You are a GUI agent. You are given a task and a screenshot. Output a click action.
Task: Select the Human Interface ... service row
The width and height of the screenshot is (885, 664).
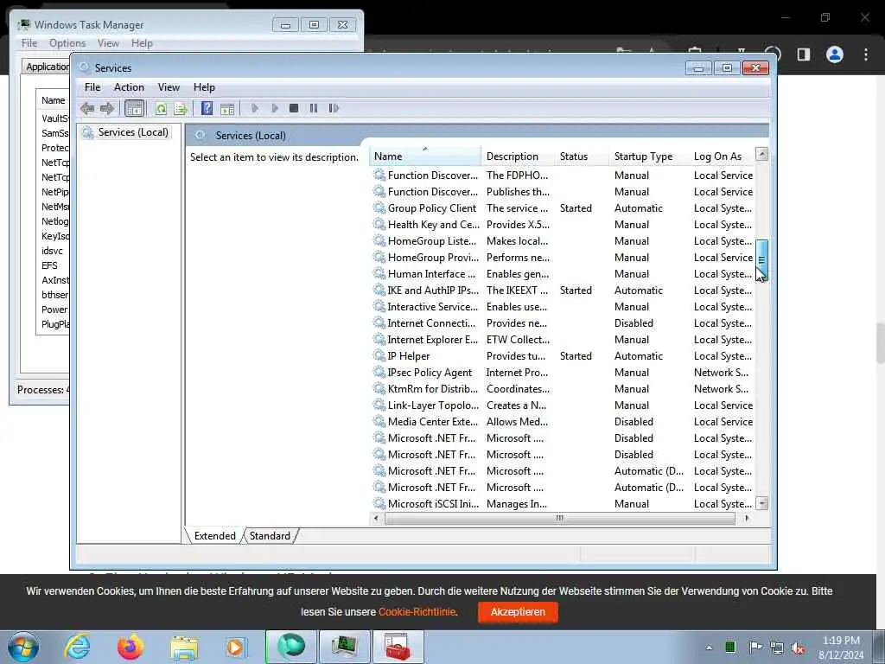pos(562,274)
